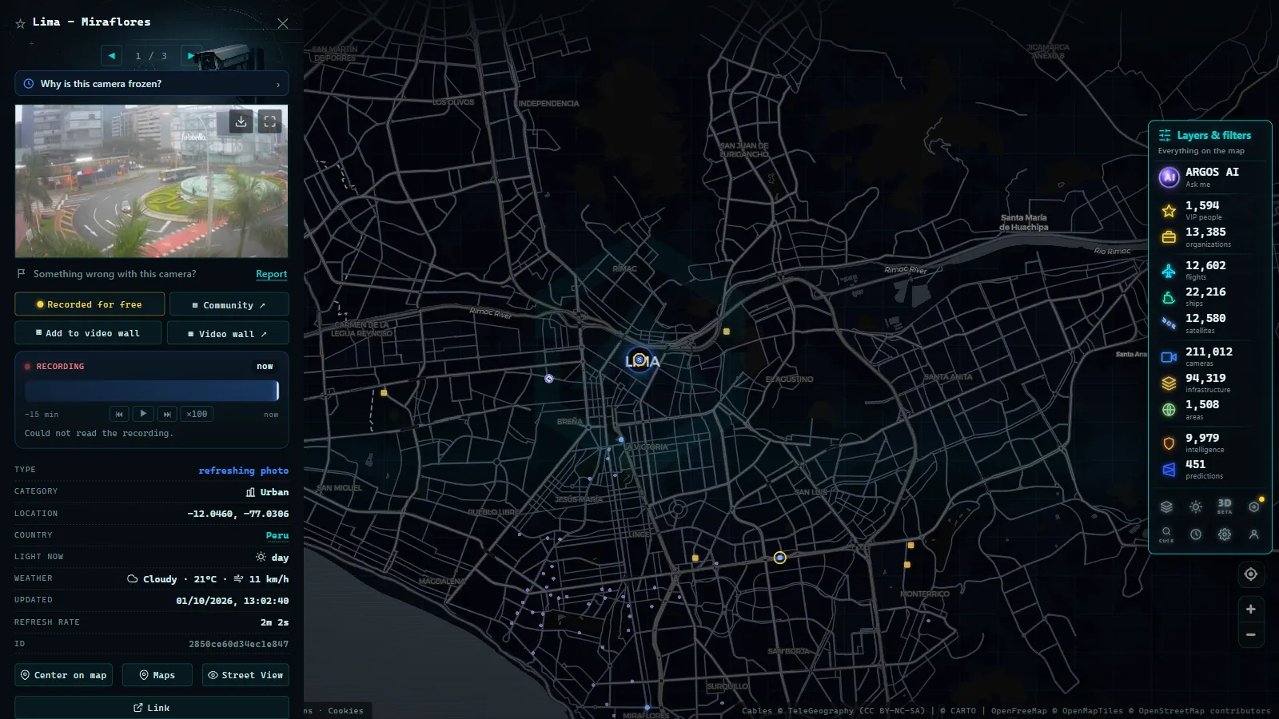Toggle the organizations layer
Viewport: 1279px width, 719px height.
[x=1210, y=237]
